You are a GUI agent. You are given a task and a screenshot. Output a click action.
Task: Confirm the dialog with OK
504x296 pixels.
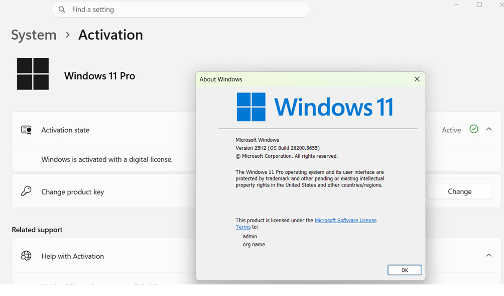(x=405, y=270)
